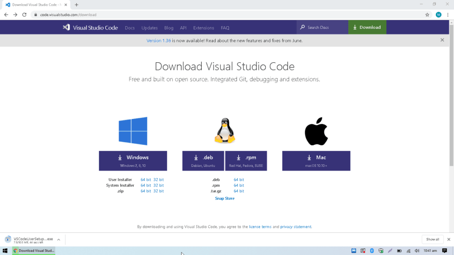This screenshot has width=454, height=255.
Task: Bookmark this page with star icon
Action: pyautogui.click(x=427, y=15)
